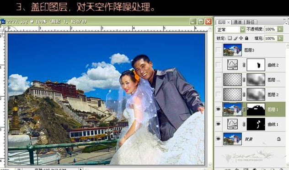This screenshot has width=289, height=170.
Task: Switch to the 通道 tab
Action: click(237, 22)
